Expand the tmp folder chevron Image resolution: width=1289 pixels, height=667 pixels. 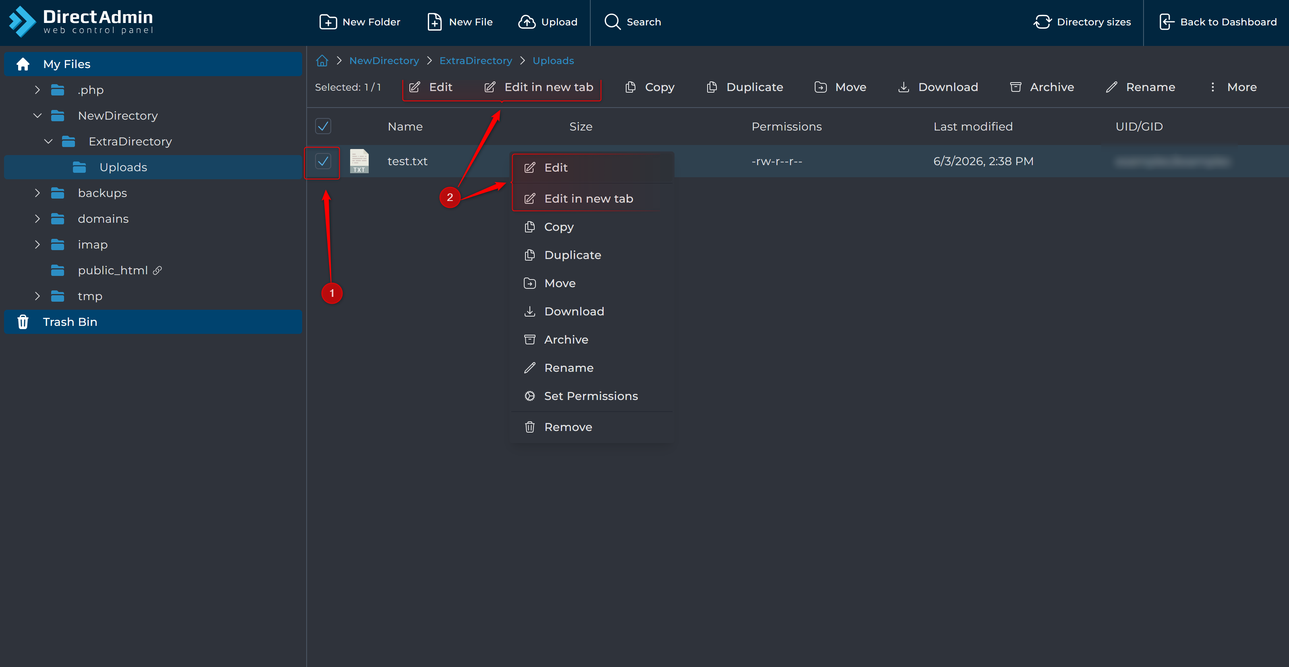click(x=37, y=296)
